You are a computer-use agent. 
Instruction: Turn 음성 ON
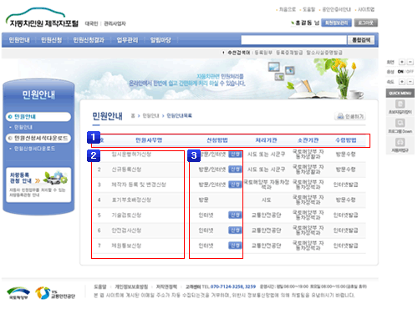400,72
